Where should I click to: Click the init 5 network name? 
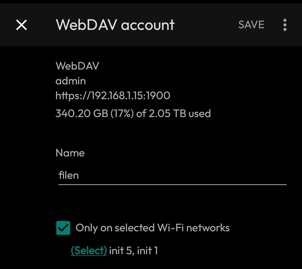tap(120, 251)
